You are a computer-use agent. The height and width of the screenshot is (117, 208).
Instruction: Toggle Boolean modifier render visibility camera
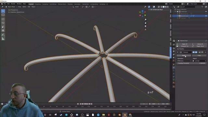point(194,52)
